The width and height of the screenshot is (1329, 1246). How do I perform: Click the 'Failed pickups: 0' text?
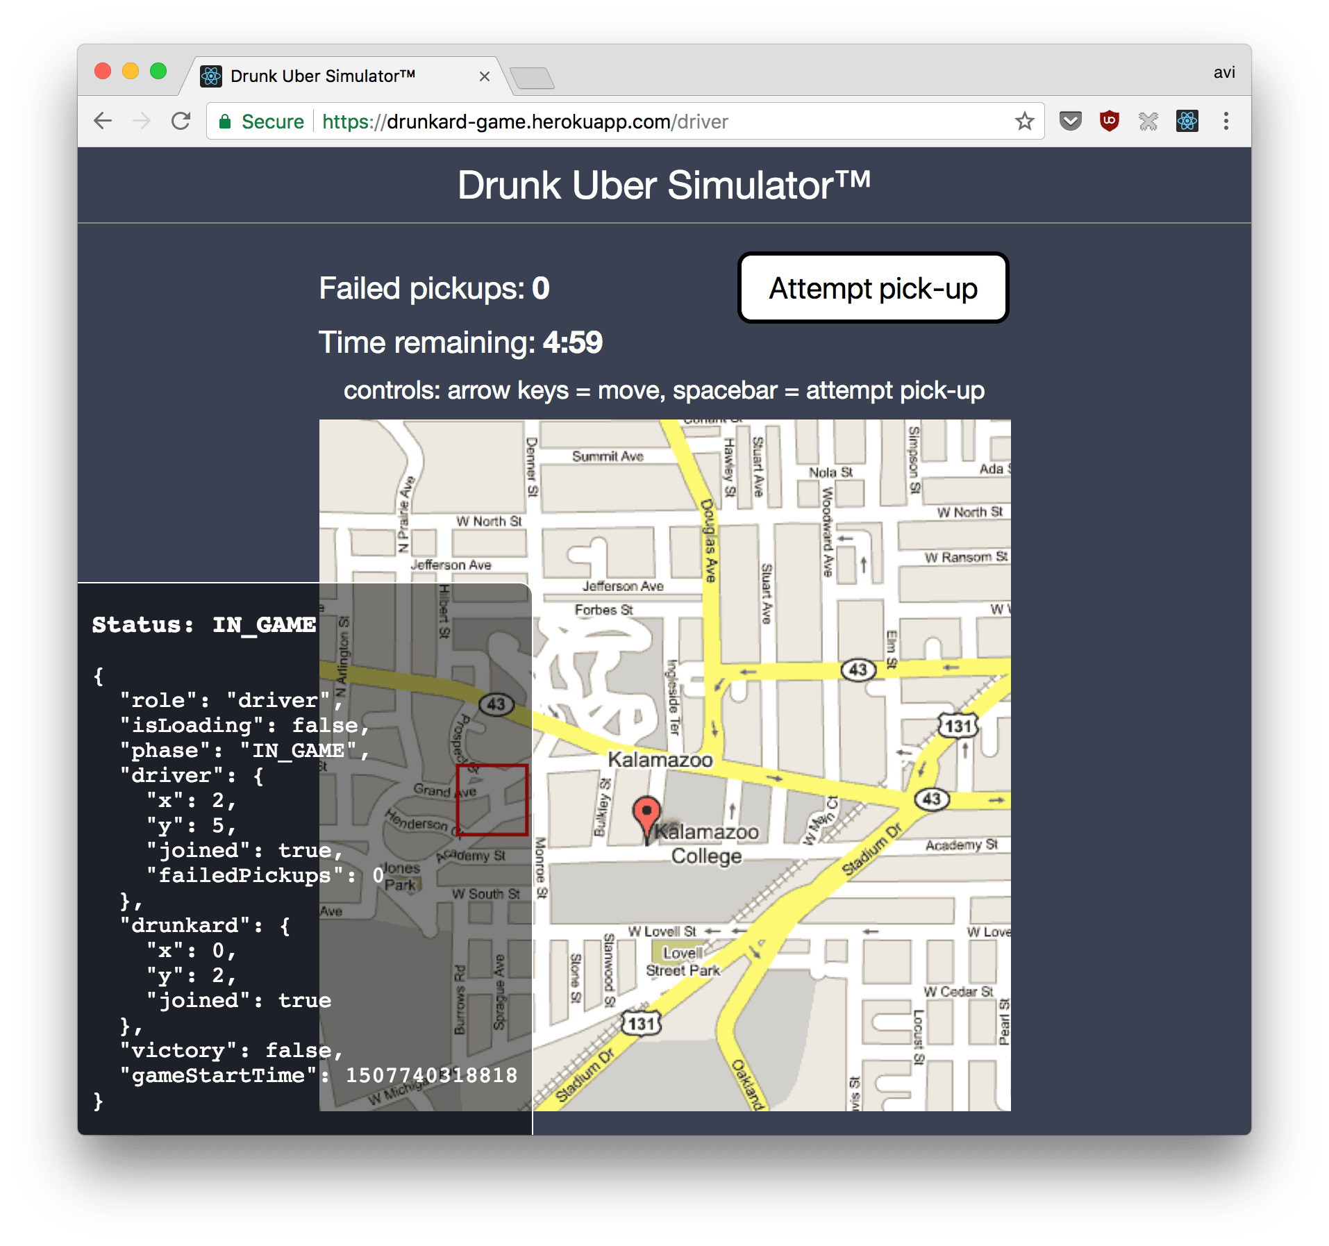point(434,288)
